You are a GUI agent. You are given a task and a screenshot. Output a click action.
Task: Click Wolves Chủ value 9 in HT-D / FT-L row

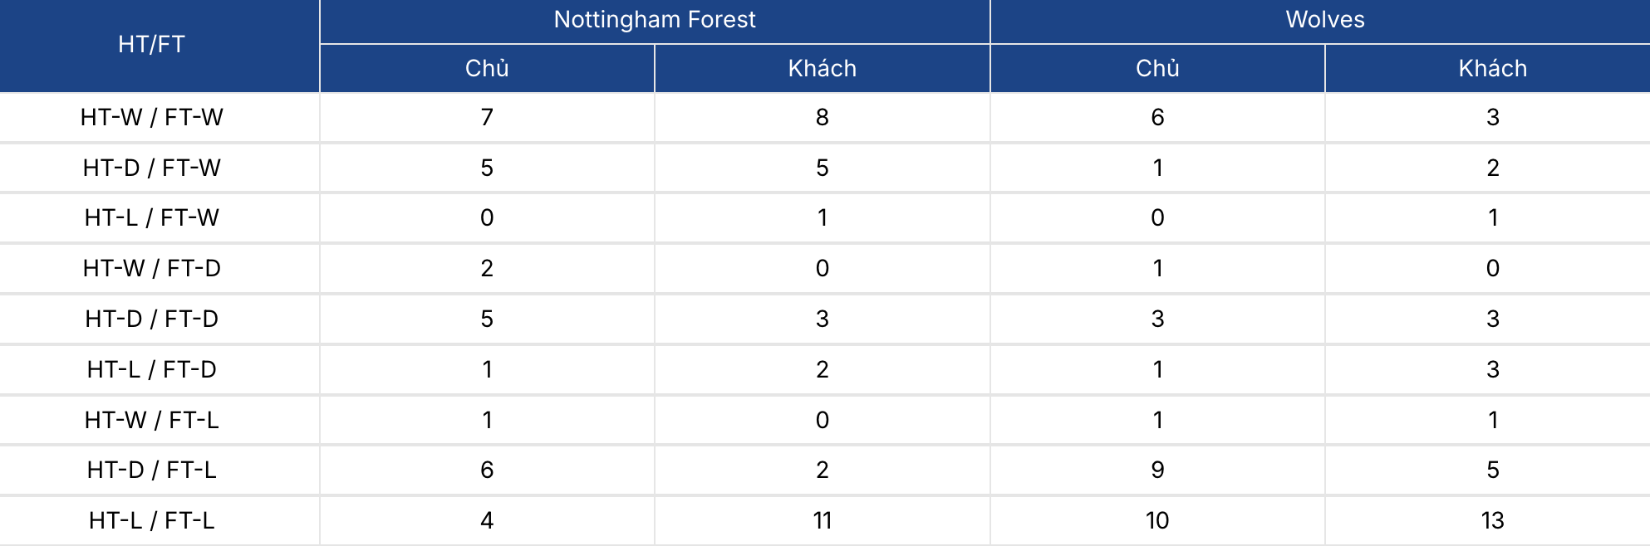coord(1157,470)
